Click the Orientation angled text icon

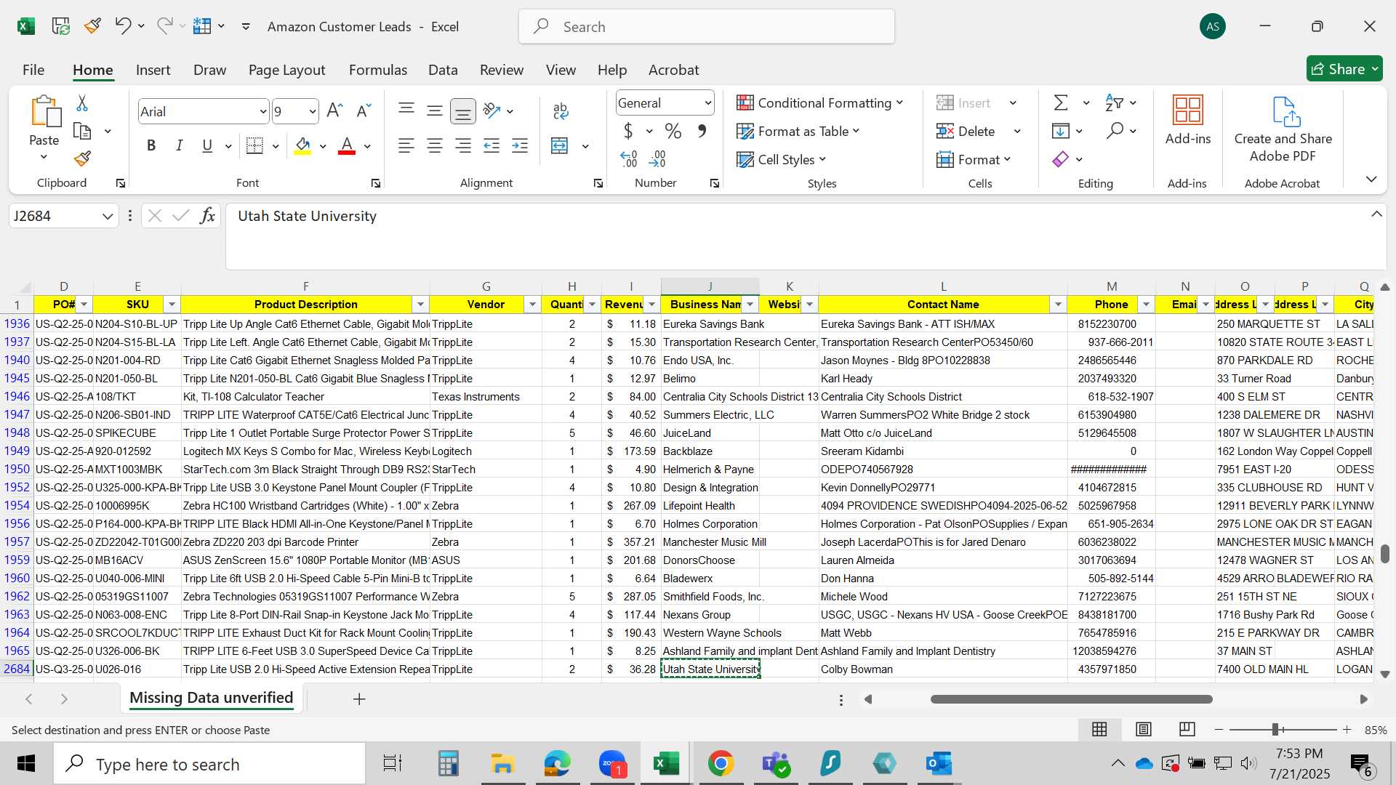pyautogui.click(x=492, y=110)
